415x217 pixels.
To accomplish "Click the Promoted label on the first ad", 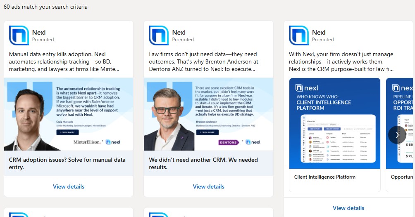I will click(x=43, y=40).
